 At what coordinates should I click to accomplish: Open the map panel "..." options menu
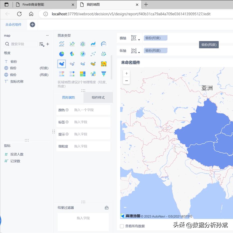coord(47,36)
